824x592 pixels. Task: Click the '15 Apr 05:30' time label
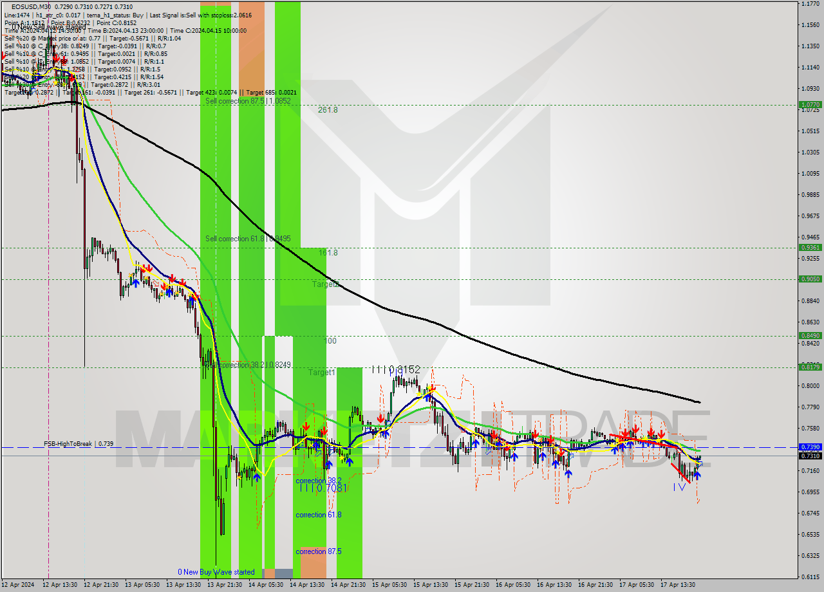tap(389, 585)
